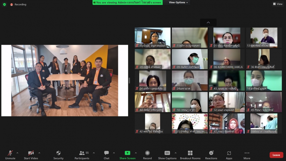
Task: Select the 06-KAWEEWAN JAIKLA video thumbnail
Action: pyautogui.click(x=227, y=59)
